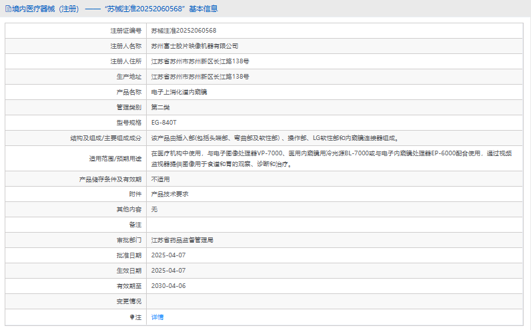The height and width of the screenshot is (330, 531).
Task: Click the 结构及组成/主要组成成分 label
Action: [105, 138]
